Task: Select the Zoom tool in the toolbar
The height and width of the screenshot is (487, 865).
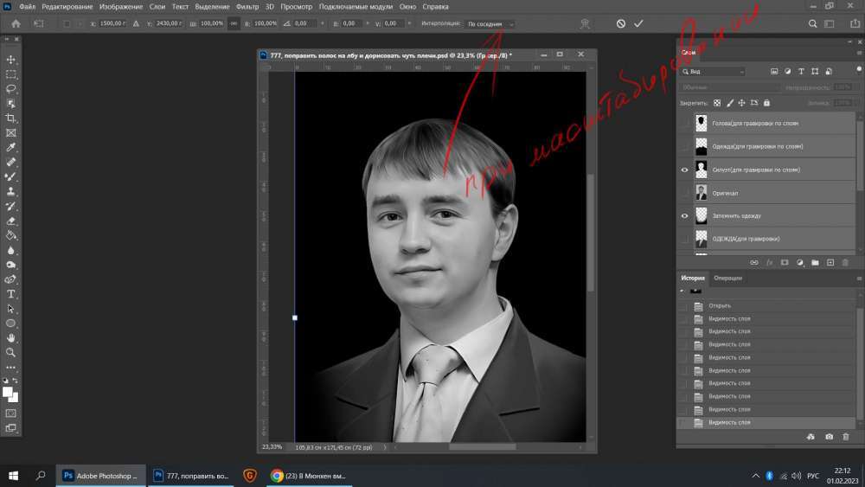Action: pyautogui.click(x=11, y=353)
